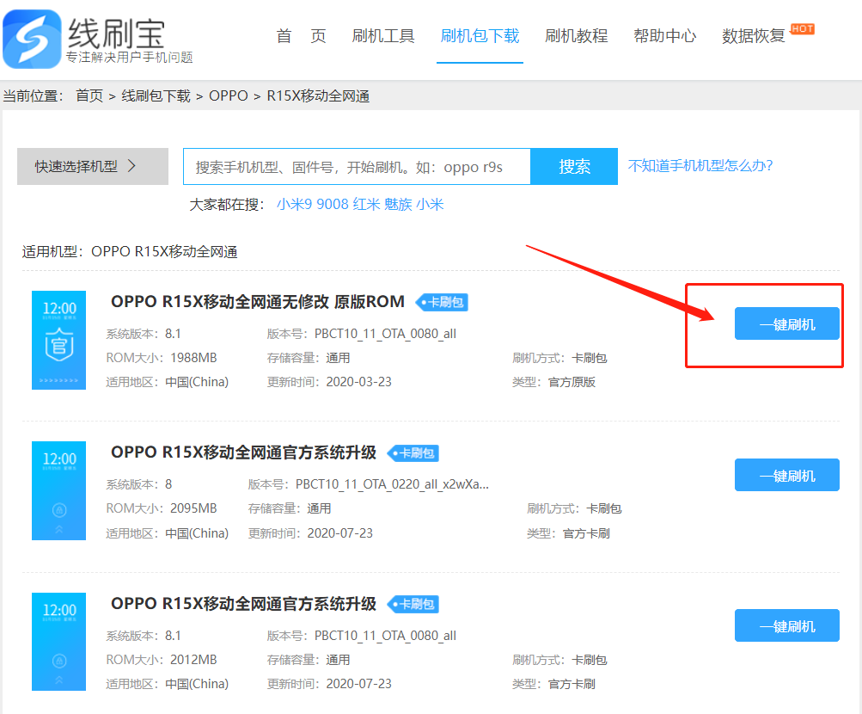862x714 pixels.
Task: Click 官方原版 type value
Action: click(572, 382)
